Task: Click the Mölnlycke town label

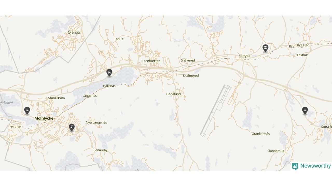Action: (44, 118)
